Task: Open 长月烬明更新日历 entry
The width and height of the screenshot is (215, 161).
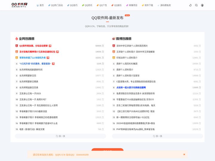Action: pyautogui.click(x=28, y=75)
